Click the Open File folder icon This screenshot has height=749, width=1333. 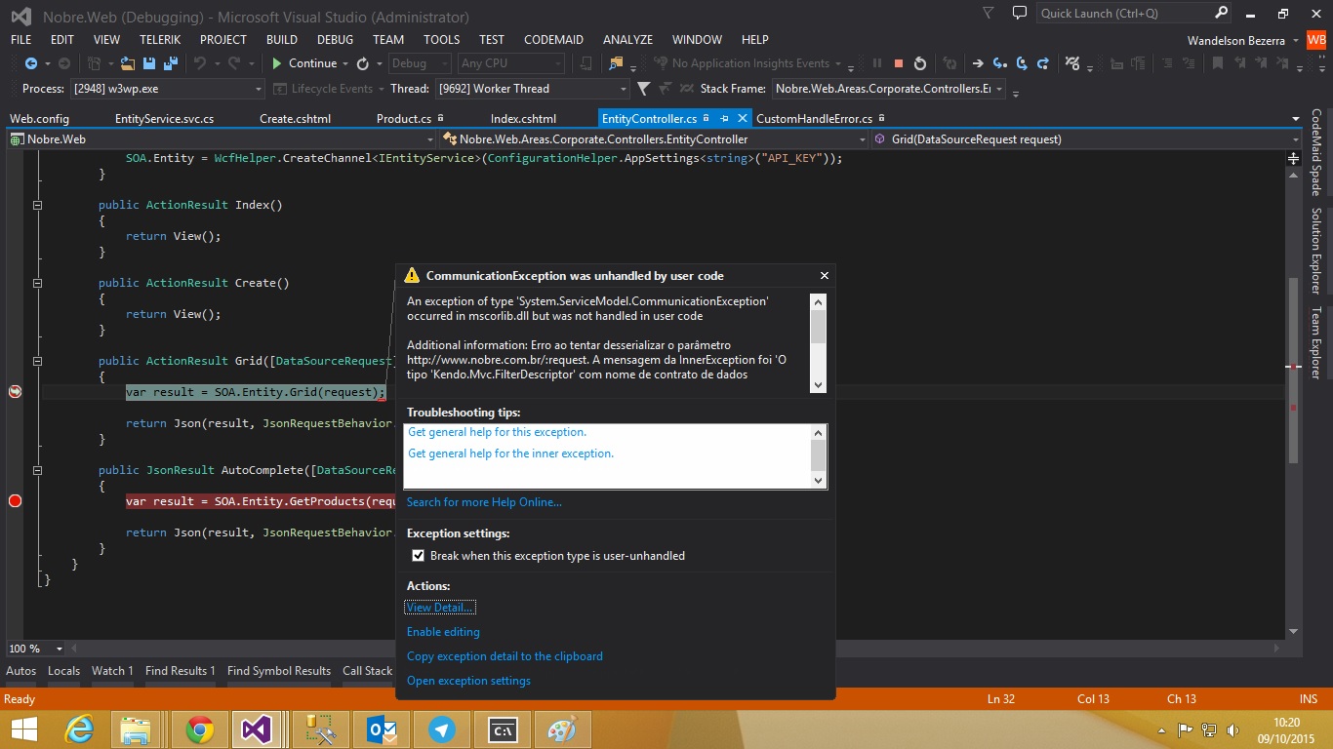click(128, 63)
